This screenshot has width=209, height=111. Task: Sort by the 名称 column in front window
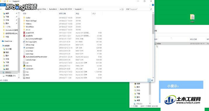click(25, 13)
